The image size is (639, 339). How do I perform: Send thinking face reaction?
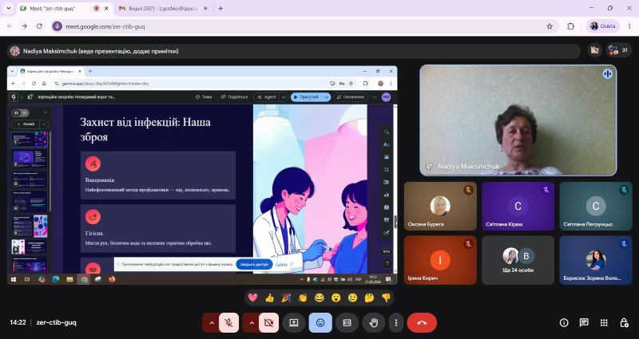coord(369,298)
